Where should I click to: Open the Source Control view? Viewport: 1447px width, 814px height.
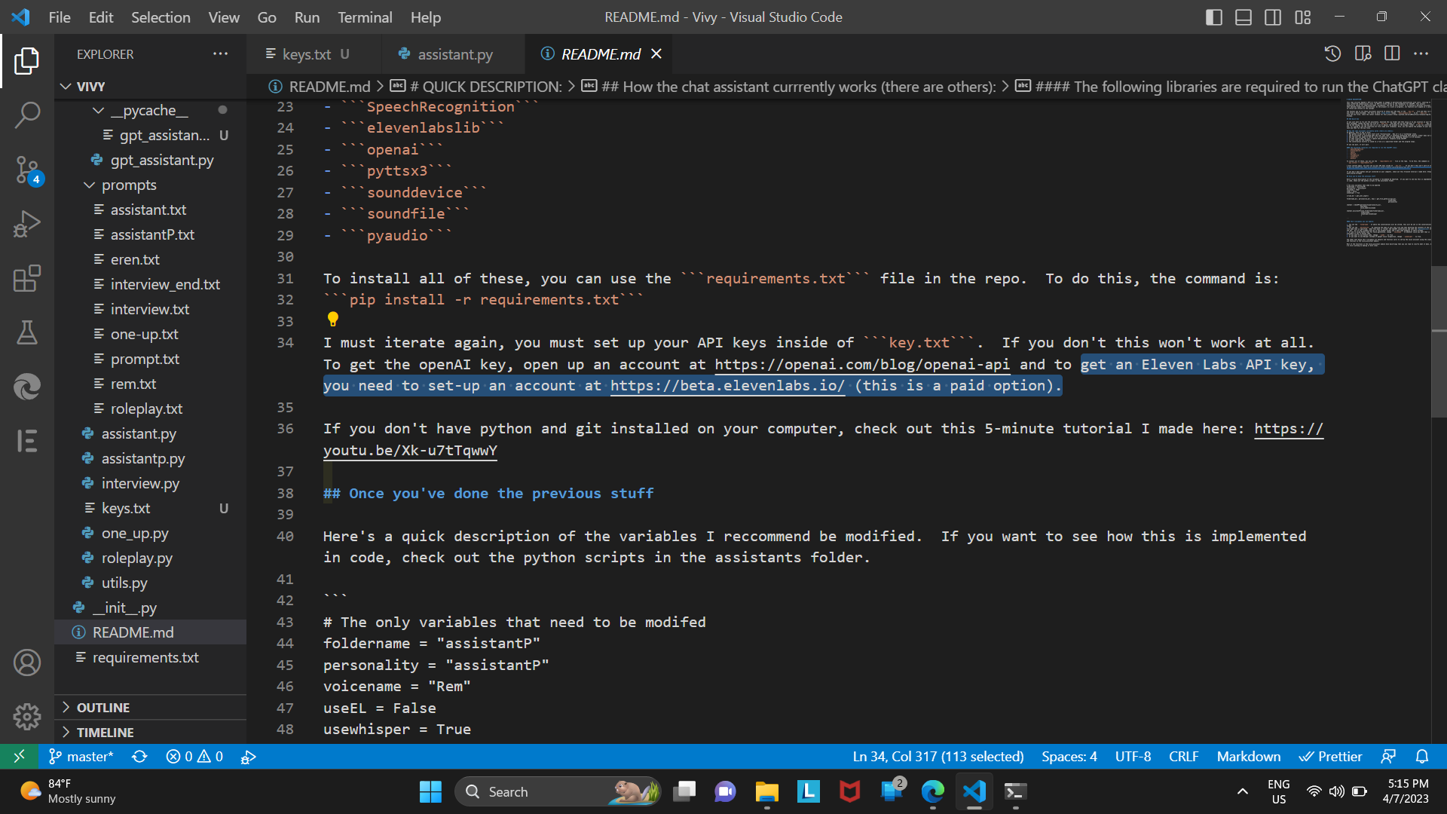pyautogui.click(x=27, y=170)
